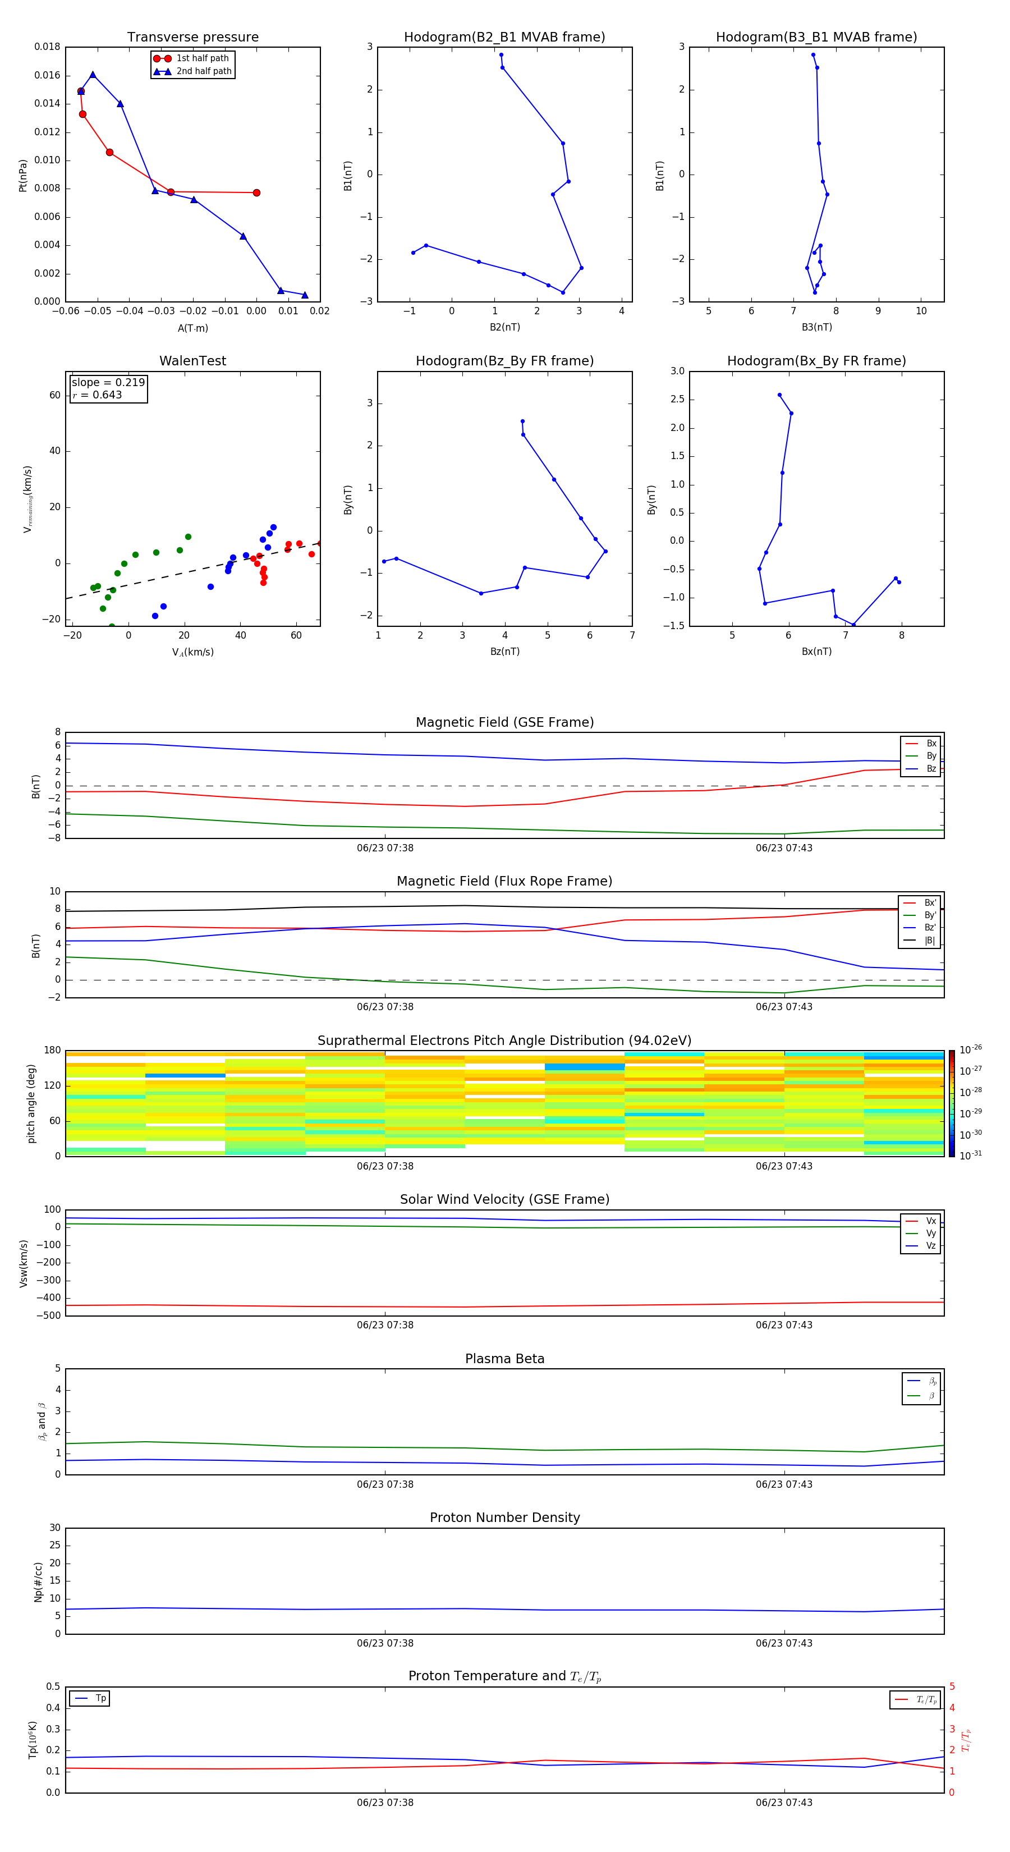
Task: Select the "slope = 0.219" annotation
Action: click(108, 383)
